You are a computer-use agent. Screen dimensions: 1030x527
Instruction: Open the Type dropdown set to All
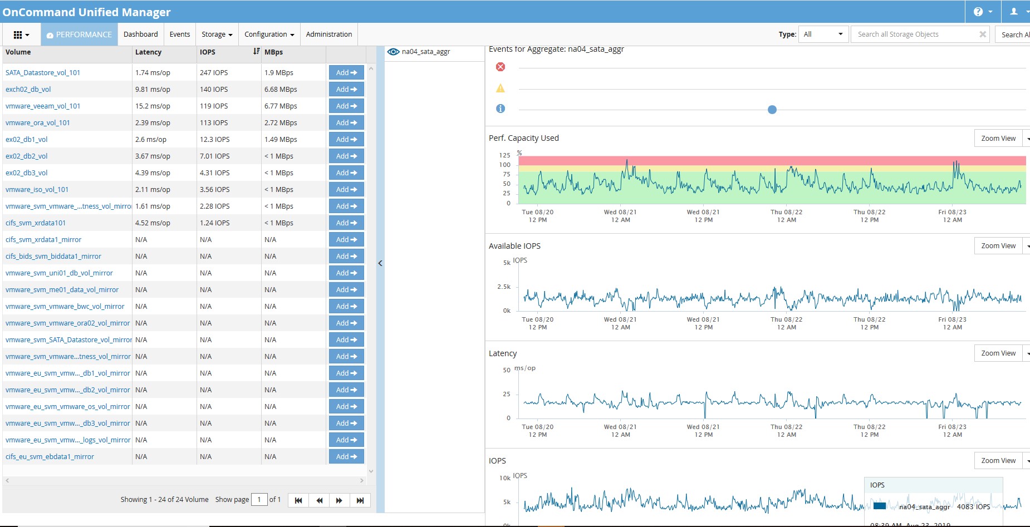point(823,35)
